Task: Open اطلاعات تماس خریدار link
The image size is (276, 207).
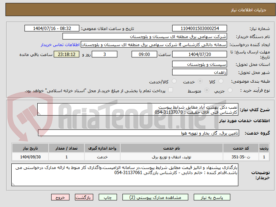Action: point(60,45)
